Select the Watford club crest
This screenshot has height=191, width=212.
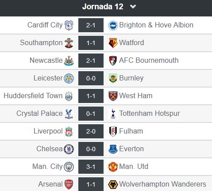[113, 43]
